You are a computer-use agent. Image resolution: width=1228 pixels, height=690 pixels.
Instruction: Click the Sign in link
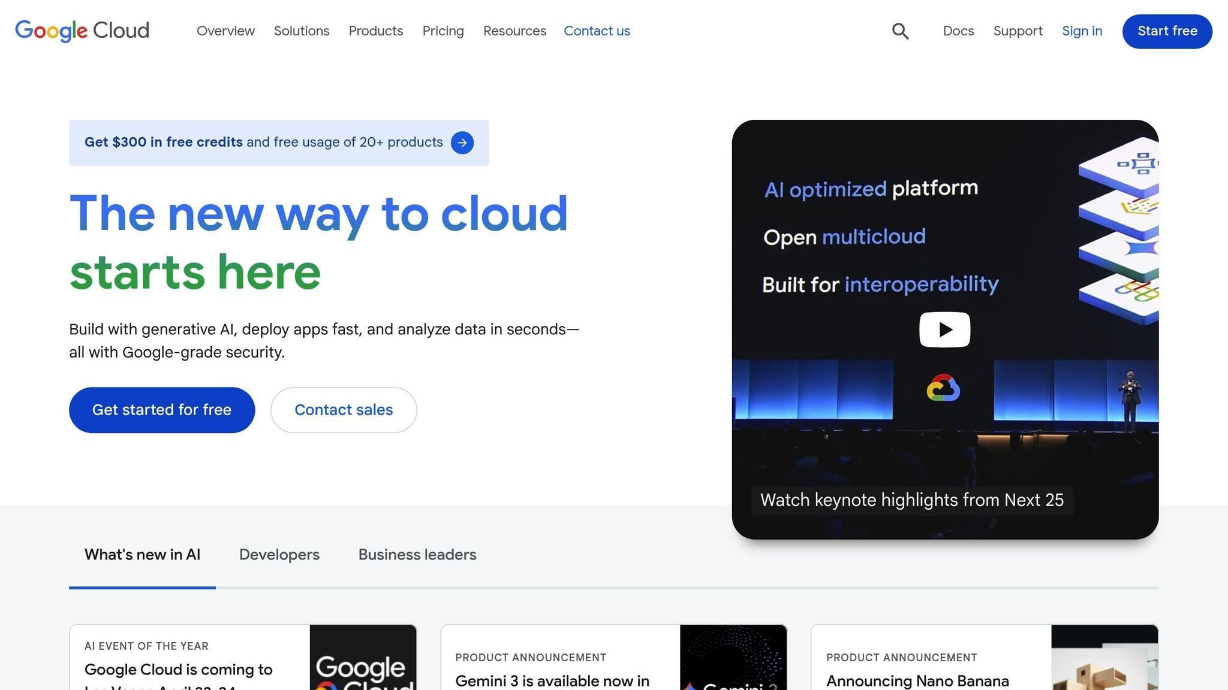(x=1082, y=31)
